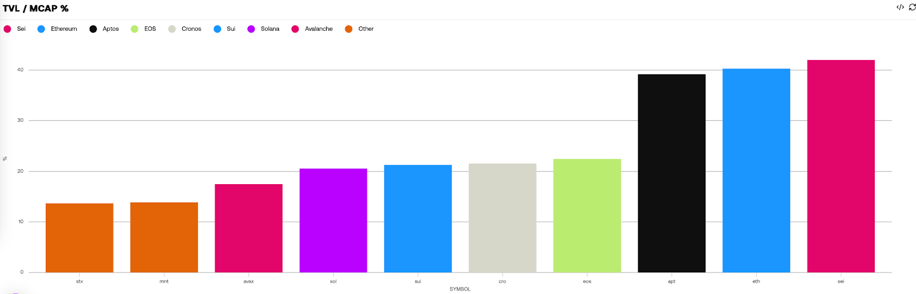The width and height of the screenshot is (916, 294).
Task: Click the cro axis label
Action: pyautogui.click(x=503, y=281)
